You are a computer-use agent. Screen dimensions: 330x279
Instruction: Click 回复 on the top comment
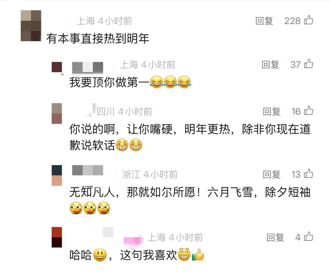pyautogui.click(x=264, y=21)
